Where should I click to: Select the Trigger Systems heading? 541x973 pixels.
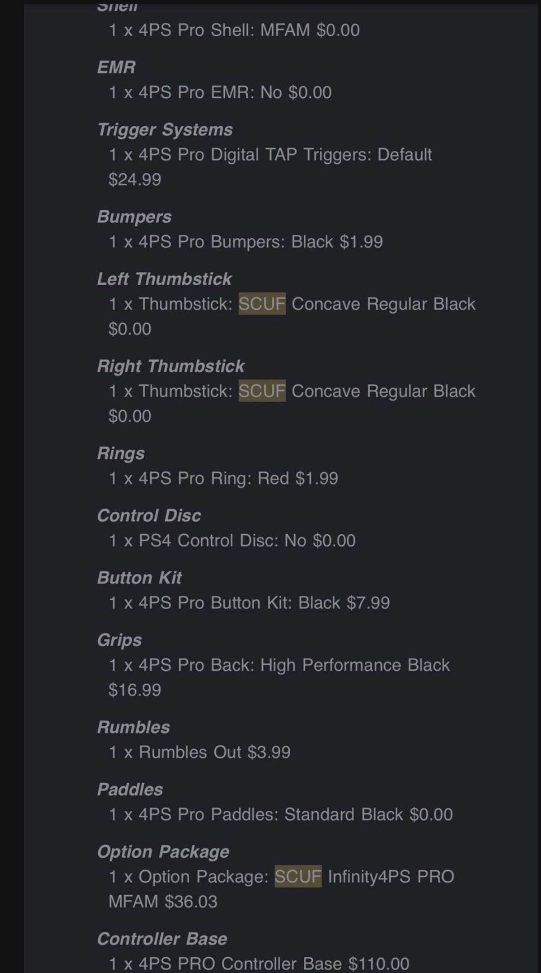point(165,130)
